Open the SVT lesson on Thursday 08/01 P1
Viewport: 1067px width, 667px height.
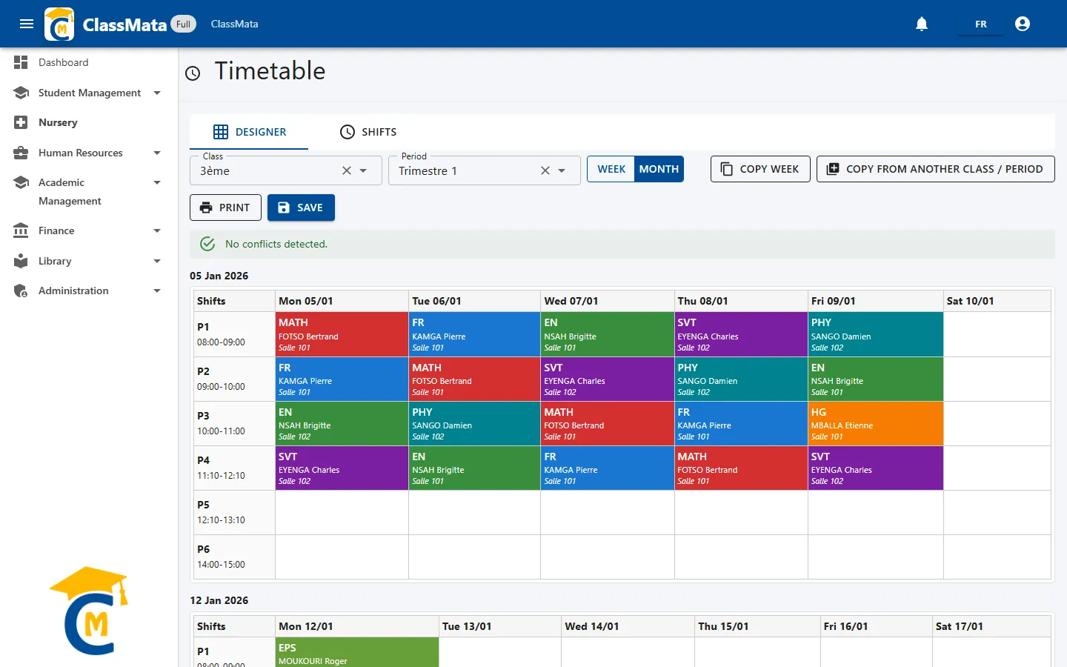tap(741, 334)
